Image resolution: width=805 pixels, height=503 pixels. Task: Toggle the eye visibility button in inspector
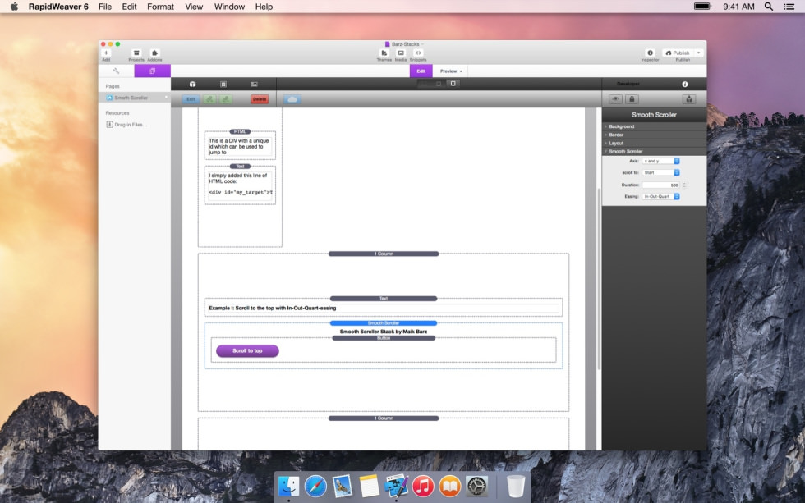[x=615, y=99]
